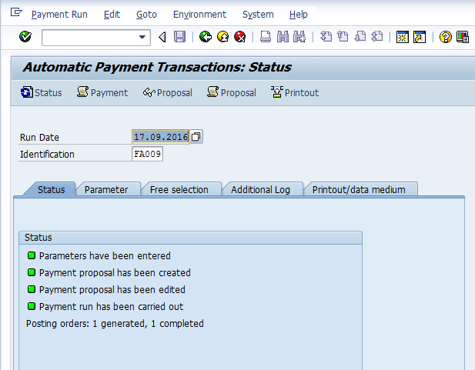475x370 pixels.
Task: Click the Identification field FA009
Action: pos(148,154)
